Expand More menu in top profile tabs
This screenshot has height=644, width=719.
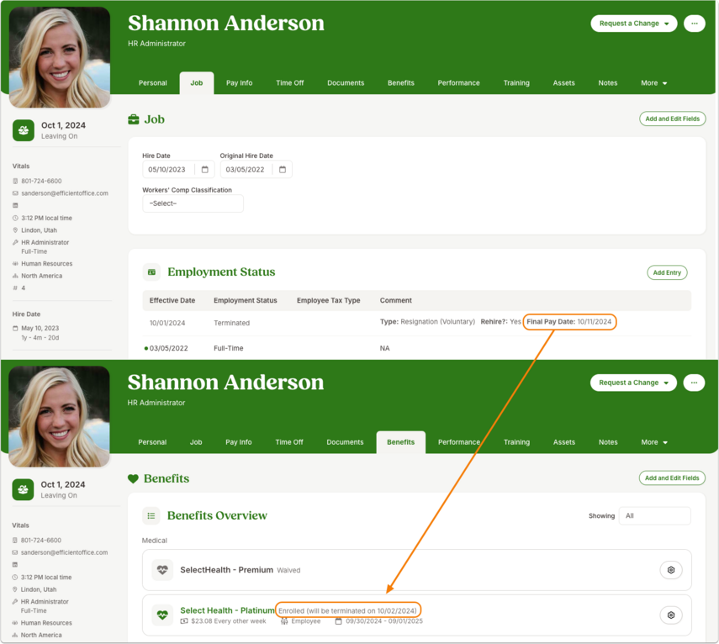654,83
